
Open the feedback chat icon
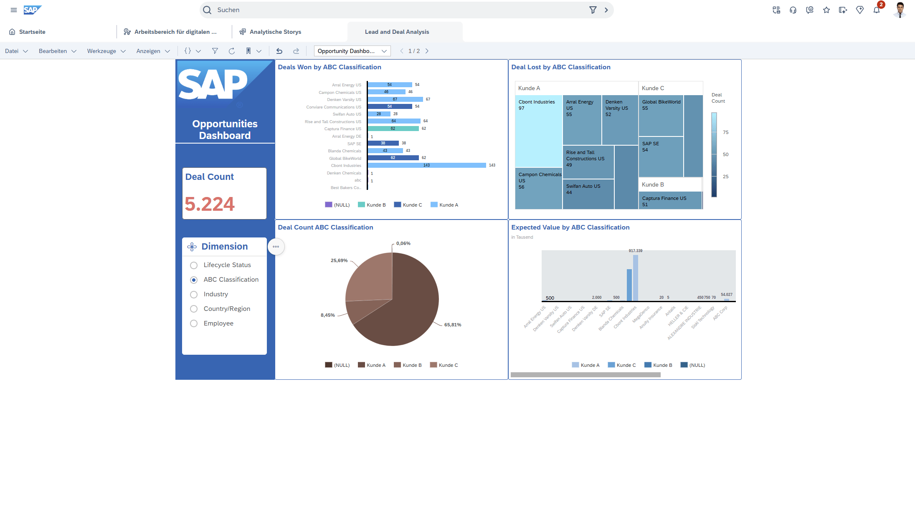(x=810, y=10)
